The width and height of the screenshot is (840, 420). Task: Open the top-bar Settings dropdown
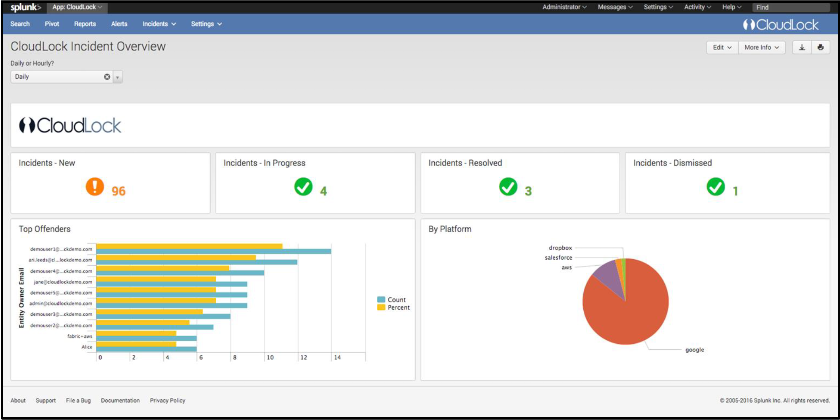click(x=658, y=7)
